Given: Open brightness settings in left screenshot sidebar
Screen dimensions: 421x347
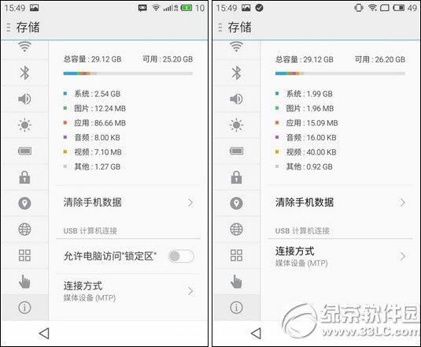Looking at the screenshot, I should coord(24,125).
